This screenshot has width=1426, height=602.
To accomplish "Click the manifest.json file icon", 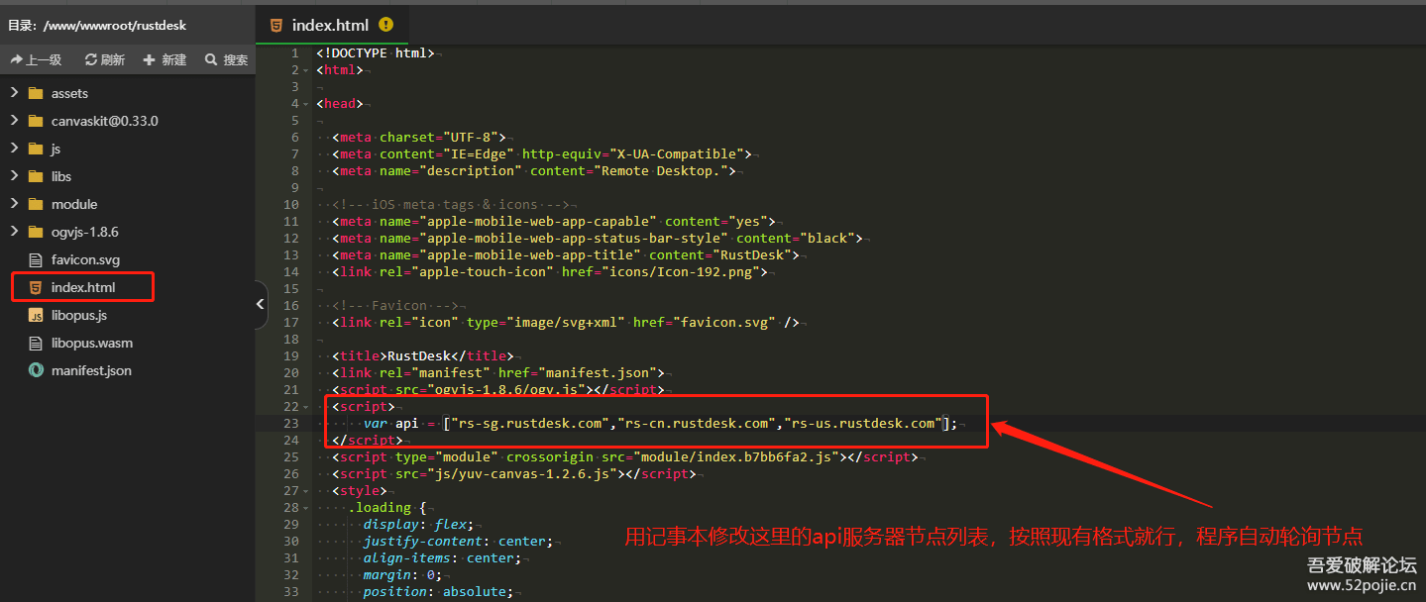I will [x=36, y=370].
